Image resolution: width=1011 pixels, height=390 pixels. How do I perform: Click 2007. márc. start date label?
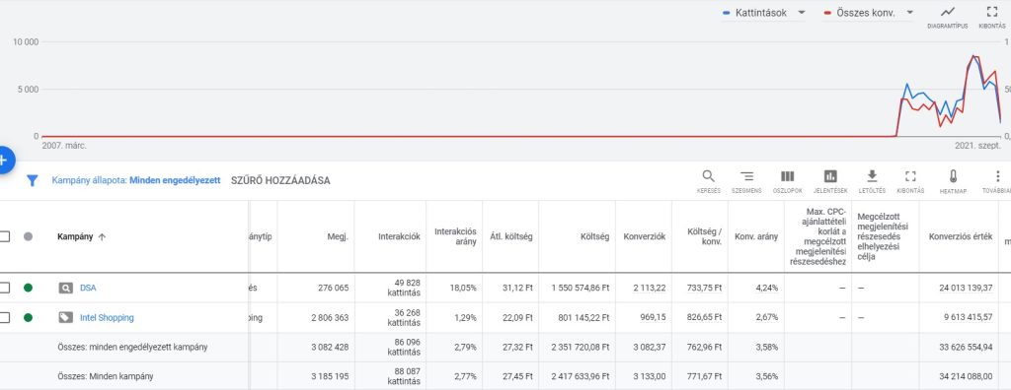[64, 146]
